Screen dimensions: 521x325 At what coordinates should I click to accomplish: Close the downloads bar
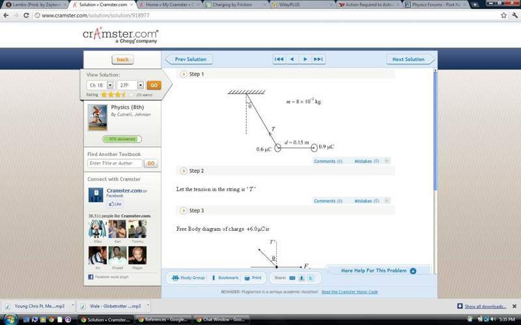(514, 306)
